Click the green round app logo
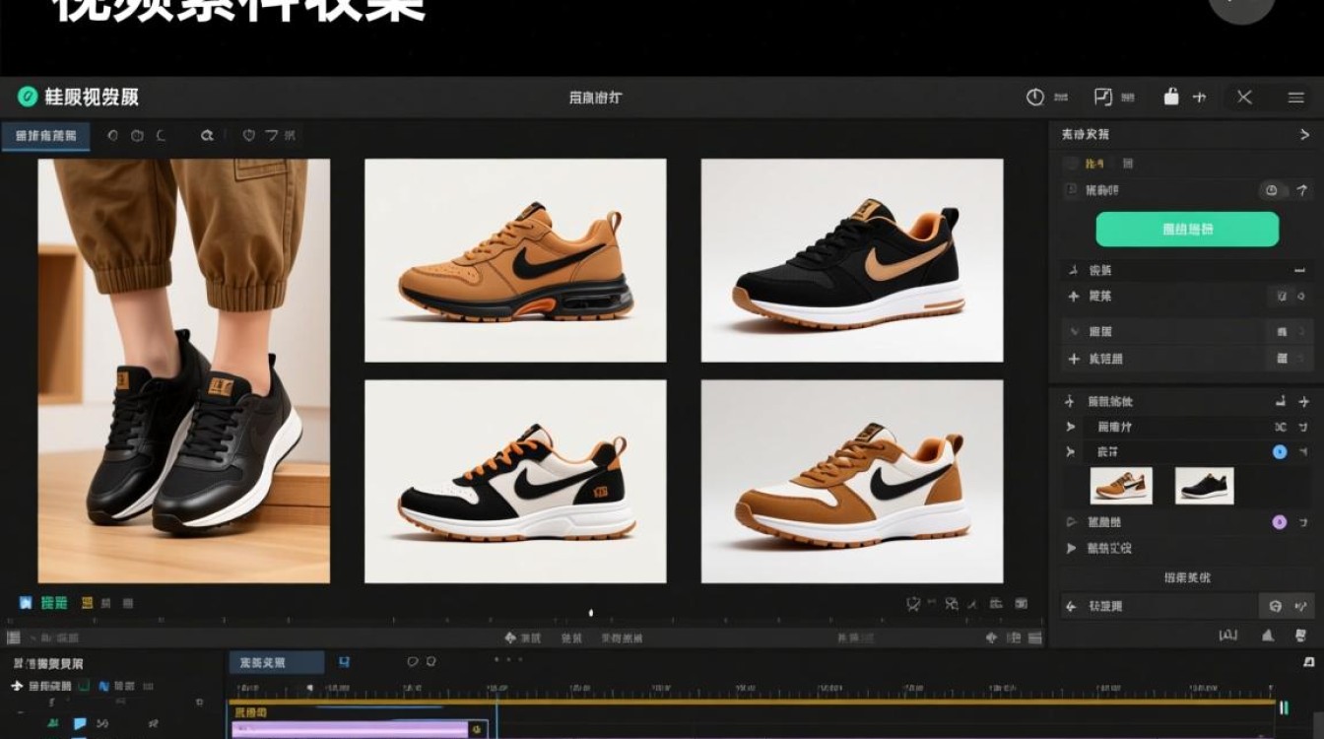Screen dimensions: 1324x739 point(28,97)
